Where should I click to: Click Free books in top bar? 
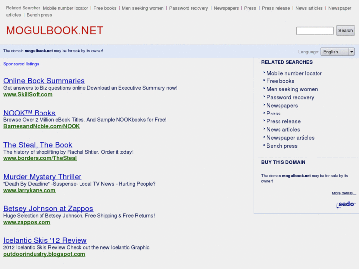105,8
